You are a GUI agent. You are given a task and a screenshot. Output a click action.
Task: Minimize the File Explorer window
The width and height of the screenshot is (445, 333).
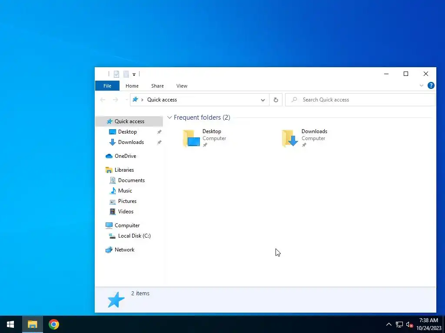click(386, 74)
